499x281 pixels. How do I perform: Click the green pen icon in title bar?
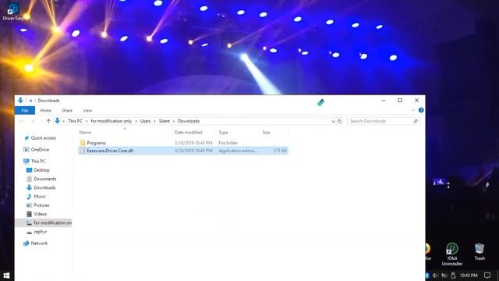(321, 102)
